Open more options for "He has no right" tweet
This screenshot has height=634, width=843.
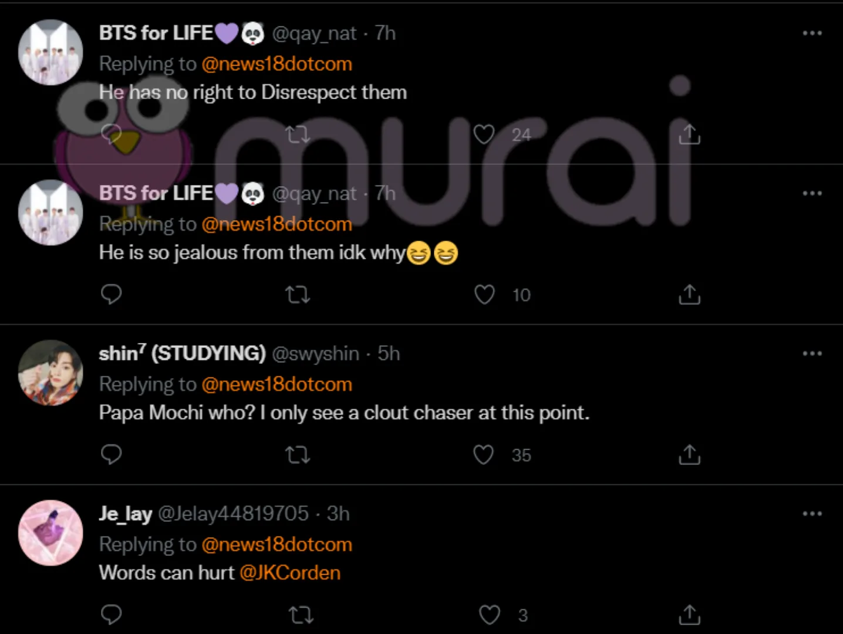812,33
